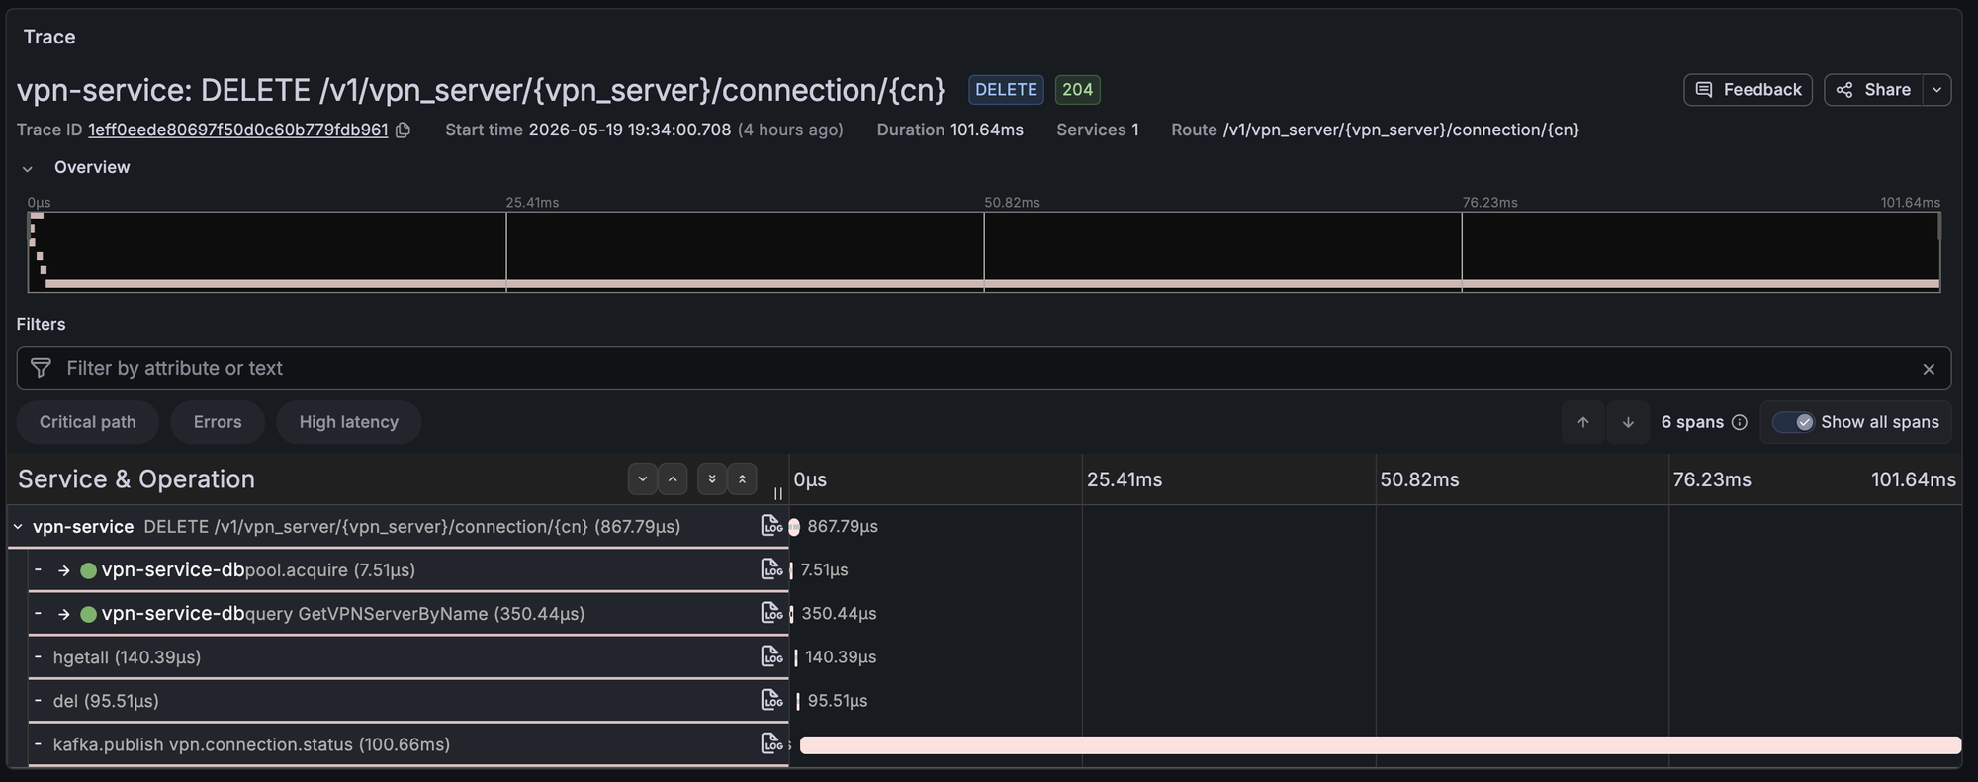
Task: Select the kafka.publish span duration bar
Action: [x=1380, y=745]
